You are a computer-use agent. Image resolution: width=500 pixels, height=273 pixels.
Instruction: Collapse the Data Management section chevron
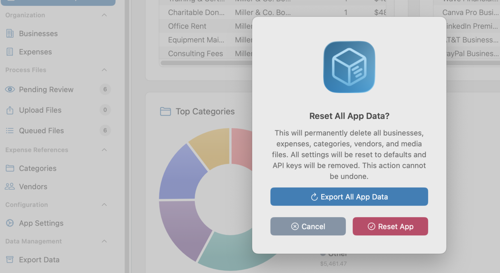point(104,241)
